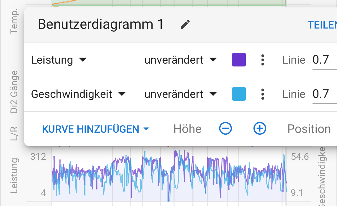Select the L/R chart label
337x206 pixels.
tap(14, 133)
